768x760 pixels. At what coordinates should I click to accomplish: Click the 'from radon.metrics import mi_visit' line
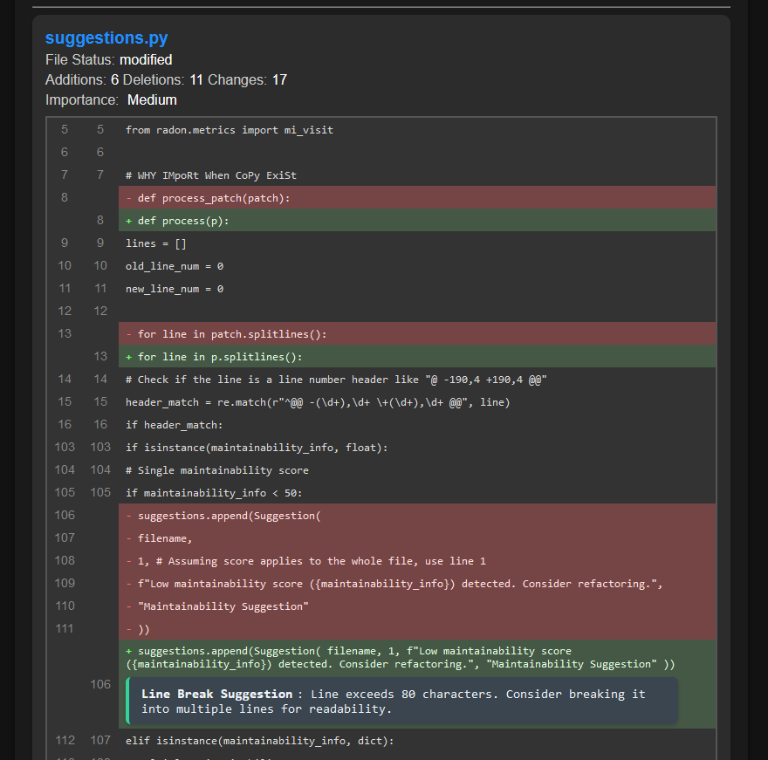(x=230, y=130)
